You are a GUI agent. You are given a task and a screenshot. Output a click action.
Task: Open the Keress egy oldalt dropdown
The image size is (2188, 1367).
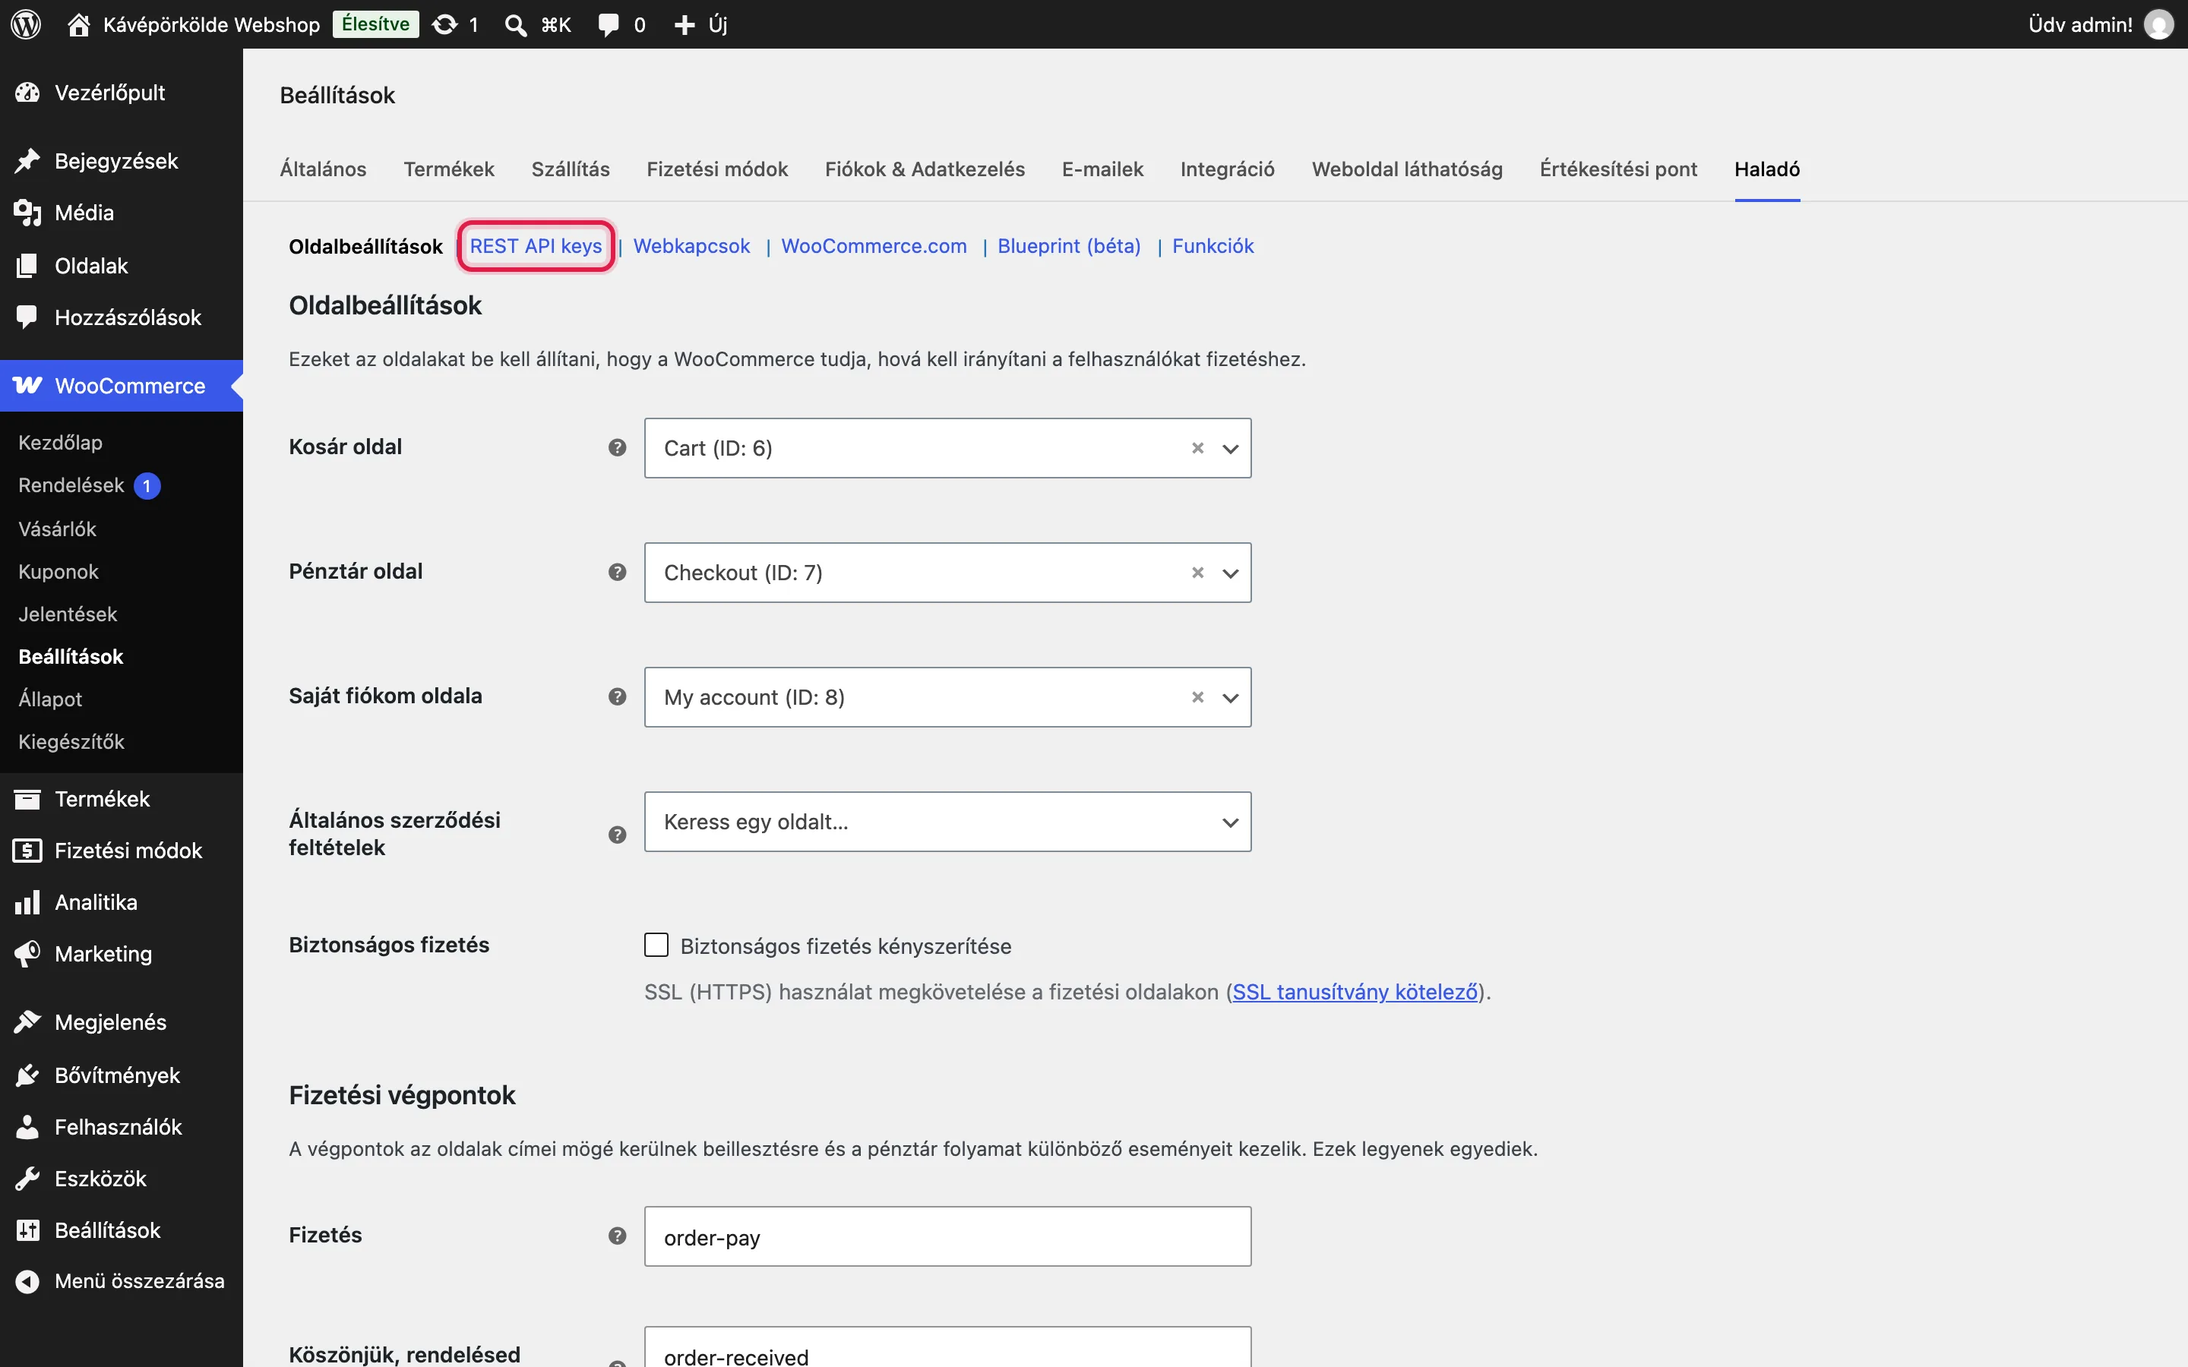click(x=947, y=822)
